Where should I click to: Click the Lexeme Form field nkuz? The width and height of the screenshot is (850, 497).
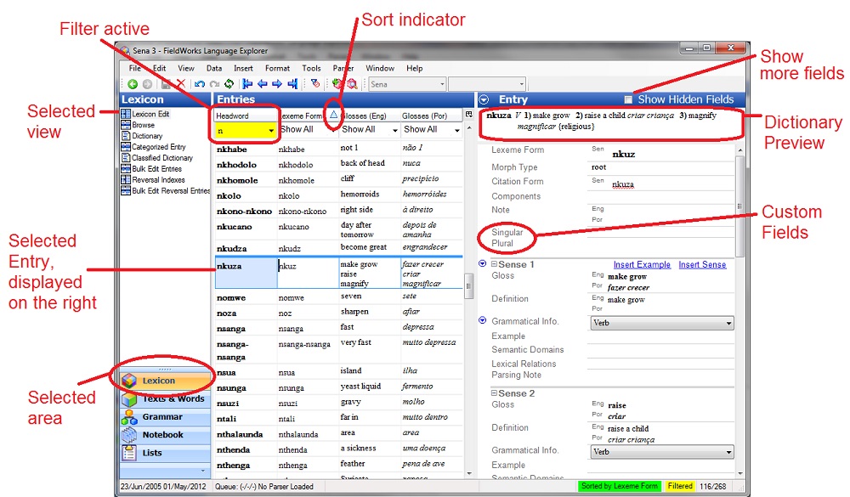(x=623, y=155)
